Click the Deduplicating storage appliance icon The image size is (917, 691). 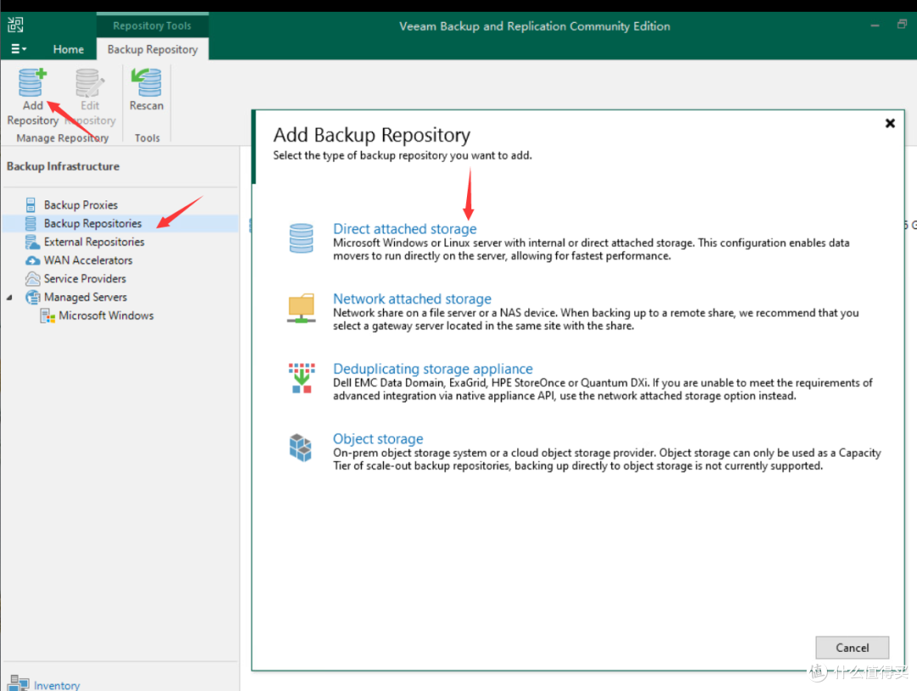pos(301,379)
